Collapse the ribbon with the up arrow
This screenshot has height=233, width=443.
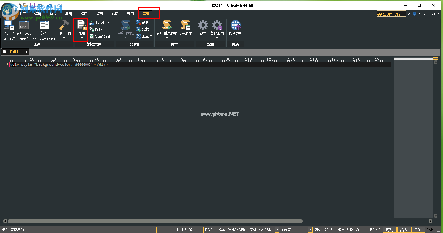pyautogui.click(x=409, y=14)
